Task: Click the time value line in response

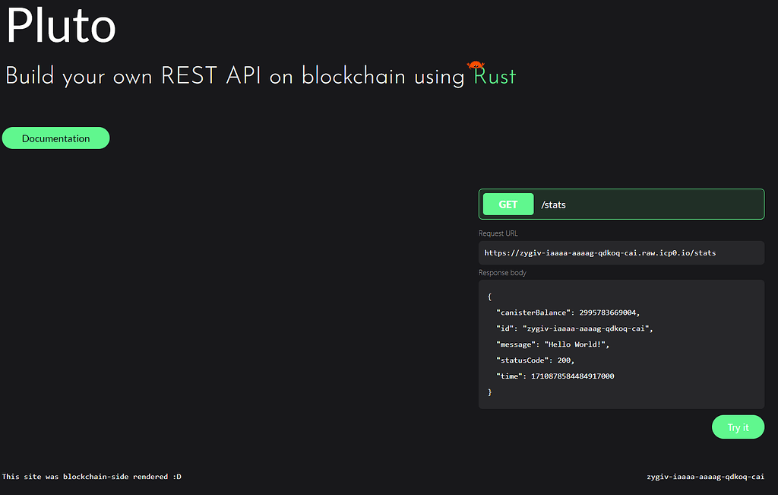Action: click(555, 376)
